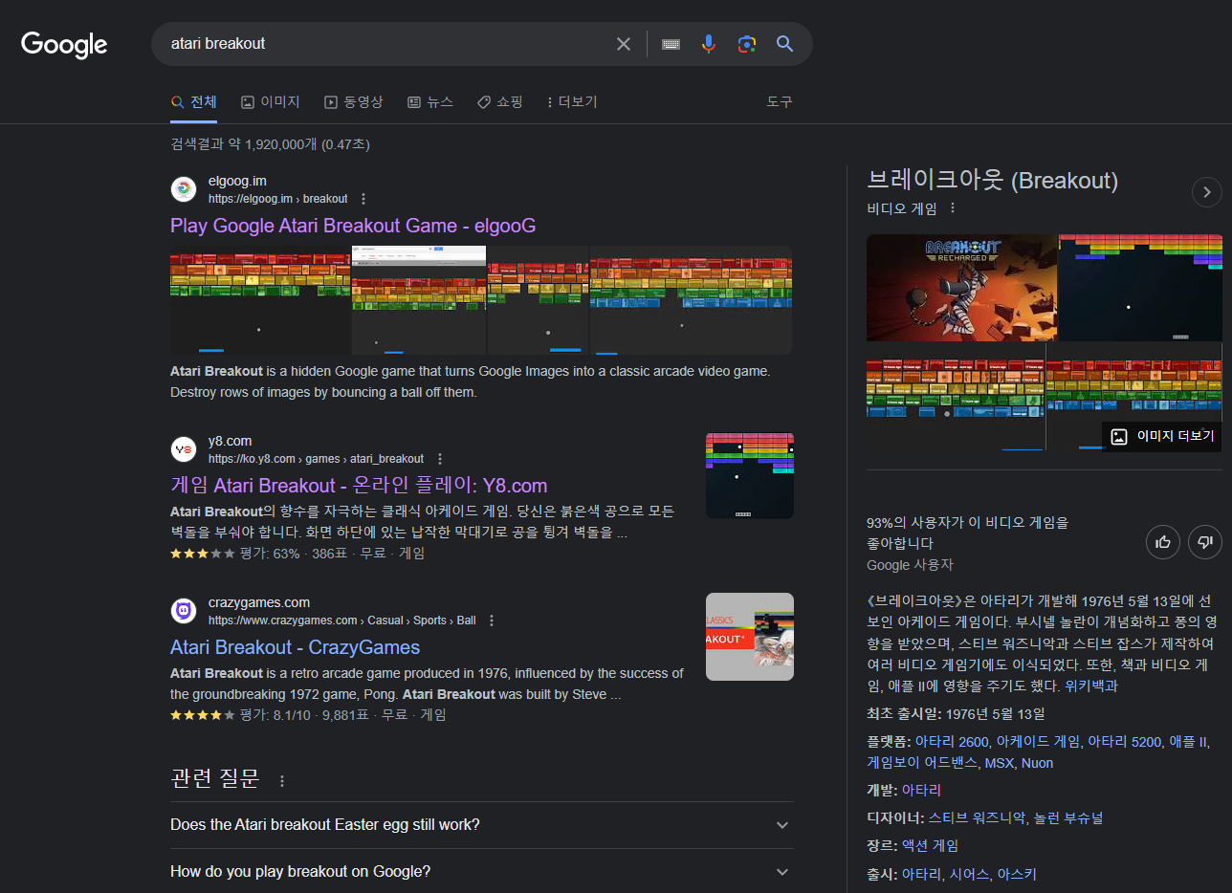Open MSX platform link
Viewport: 1232px width, 893px height.
(x=999, y=763)
